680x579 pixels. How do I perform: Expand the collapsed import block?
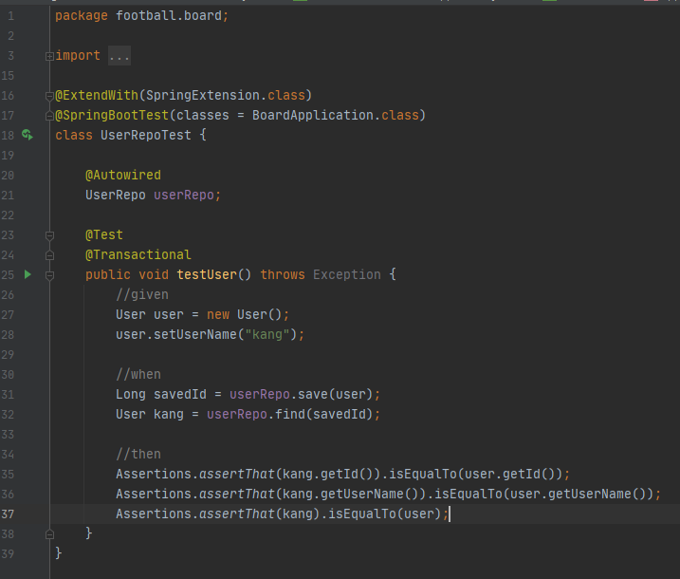coord(49,56)
